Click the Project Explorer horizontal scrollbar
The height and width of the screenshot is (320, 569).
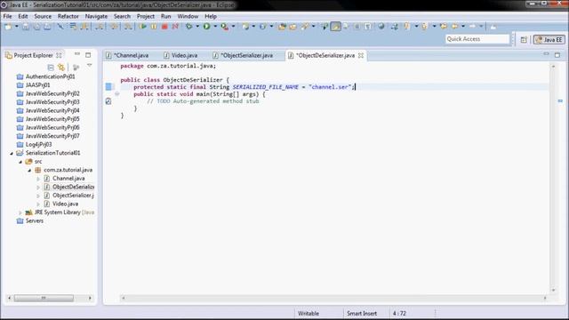[x=44, y=298]
